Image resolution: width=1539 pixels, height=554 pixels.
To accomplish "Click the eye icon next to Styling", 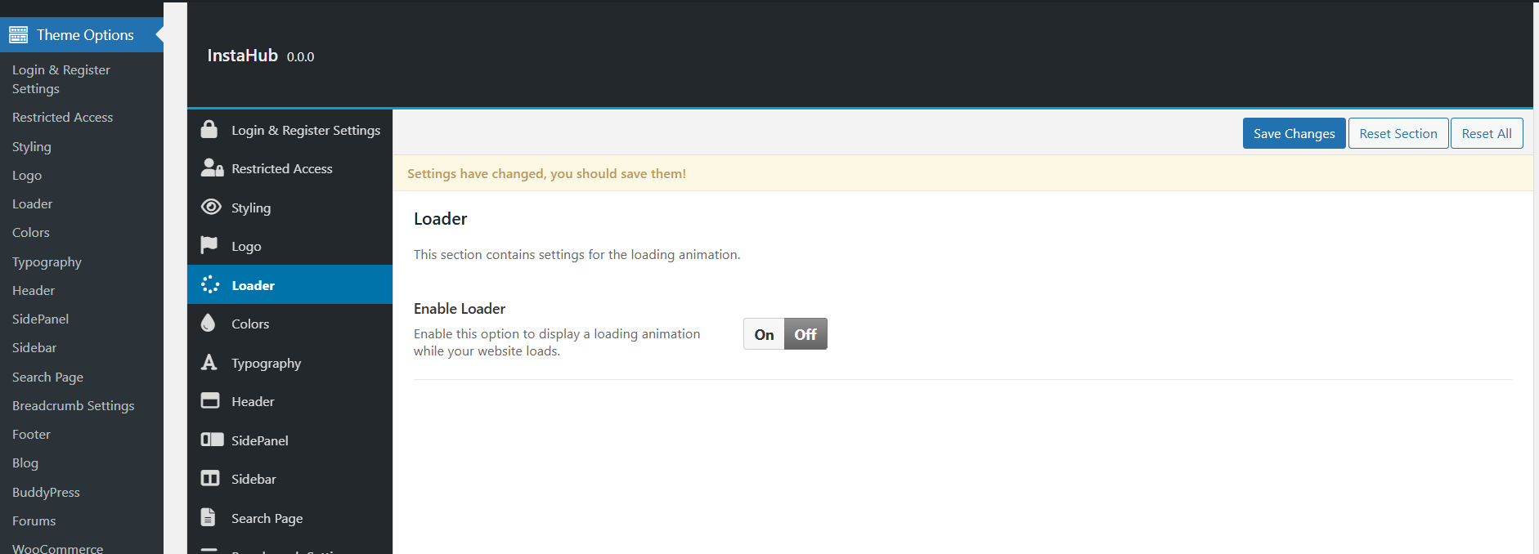I will 211,207.
